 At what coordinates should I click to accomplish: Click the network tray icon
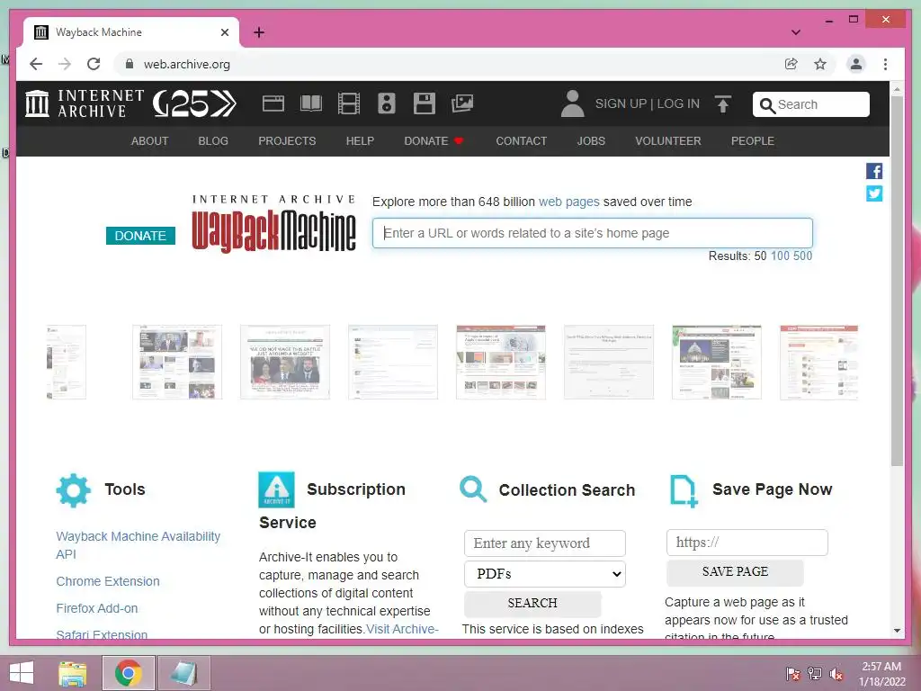(815, 673)
